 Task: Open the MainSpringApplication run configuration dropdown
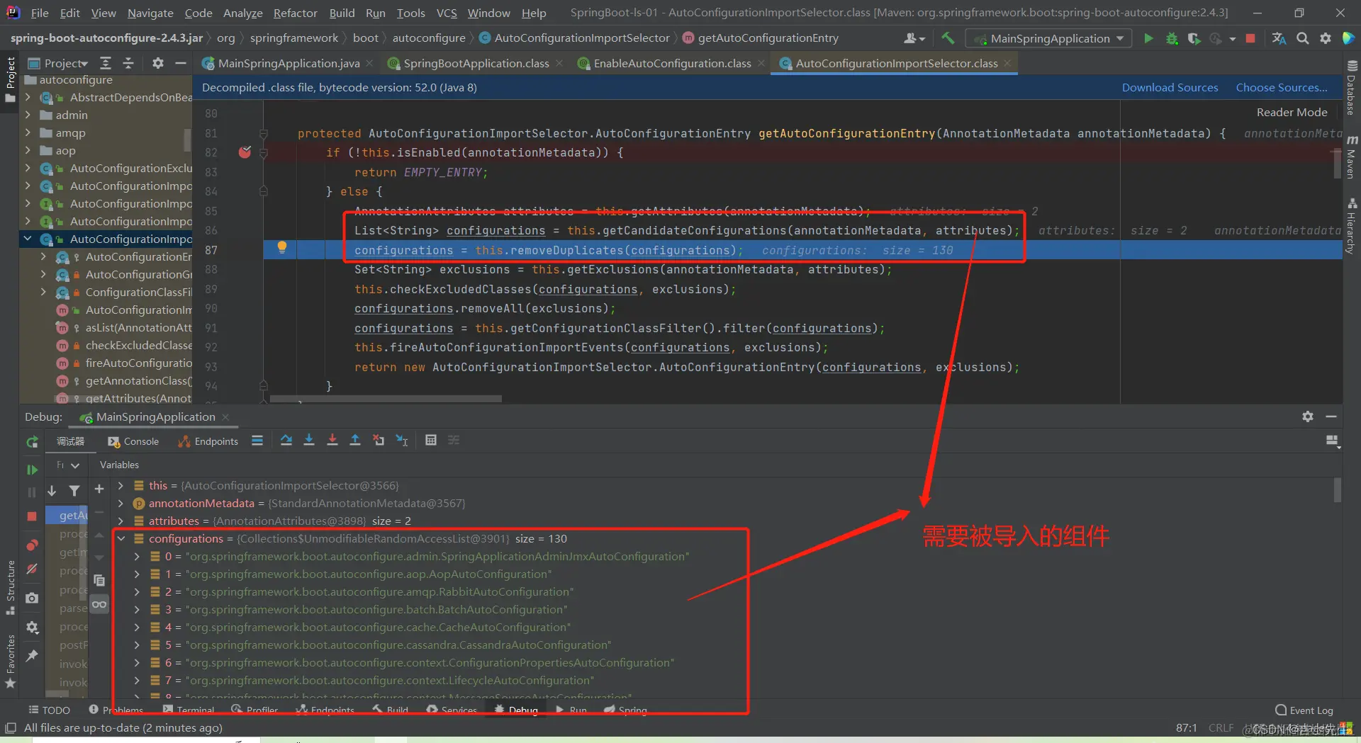(x=1049, y=38)
